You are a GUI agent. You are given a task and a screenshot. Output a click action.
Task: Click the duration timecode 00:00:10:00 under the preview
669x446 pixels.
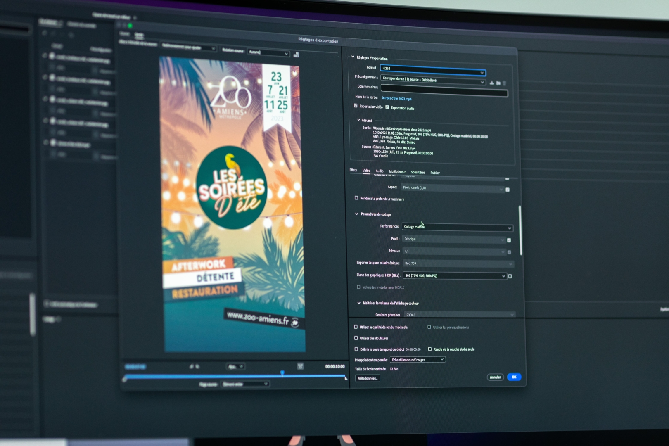[x=335, y=366]
